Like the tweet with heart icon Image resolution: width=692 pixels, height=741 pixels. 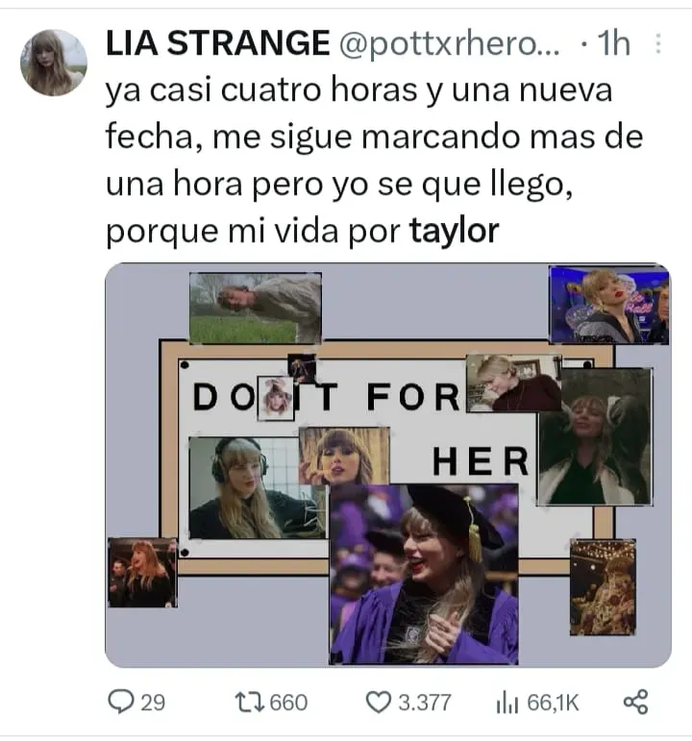379,703
